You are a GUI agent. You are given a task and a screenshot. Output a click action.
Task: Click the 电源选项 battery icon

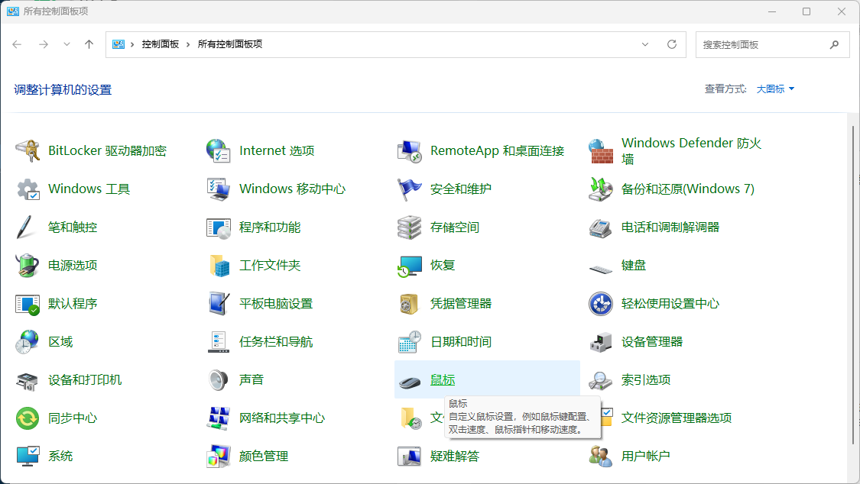pos(28,266)
